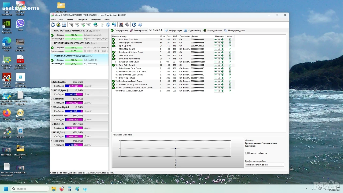
Task: Toggle the active checkbox for Spin Up Time
Action: [230, 46]
